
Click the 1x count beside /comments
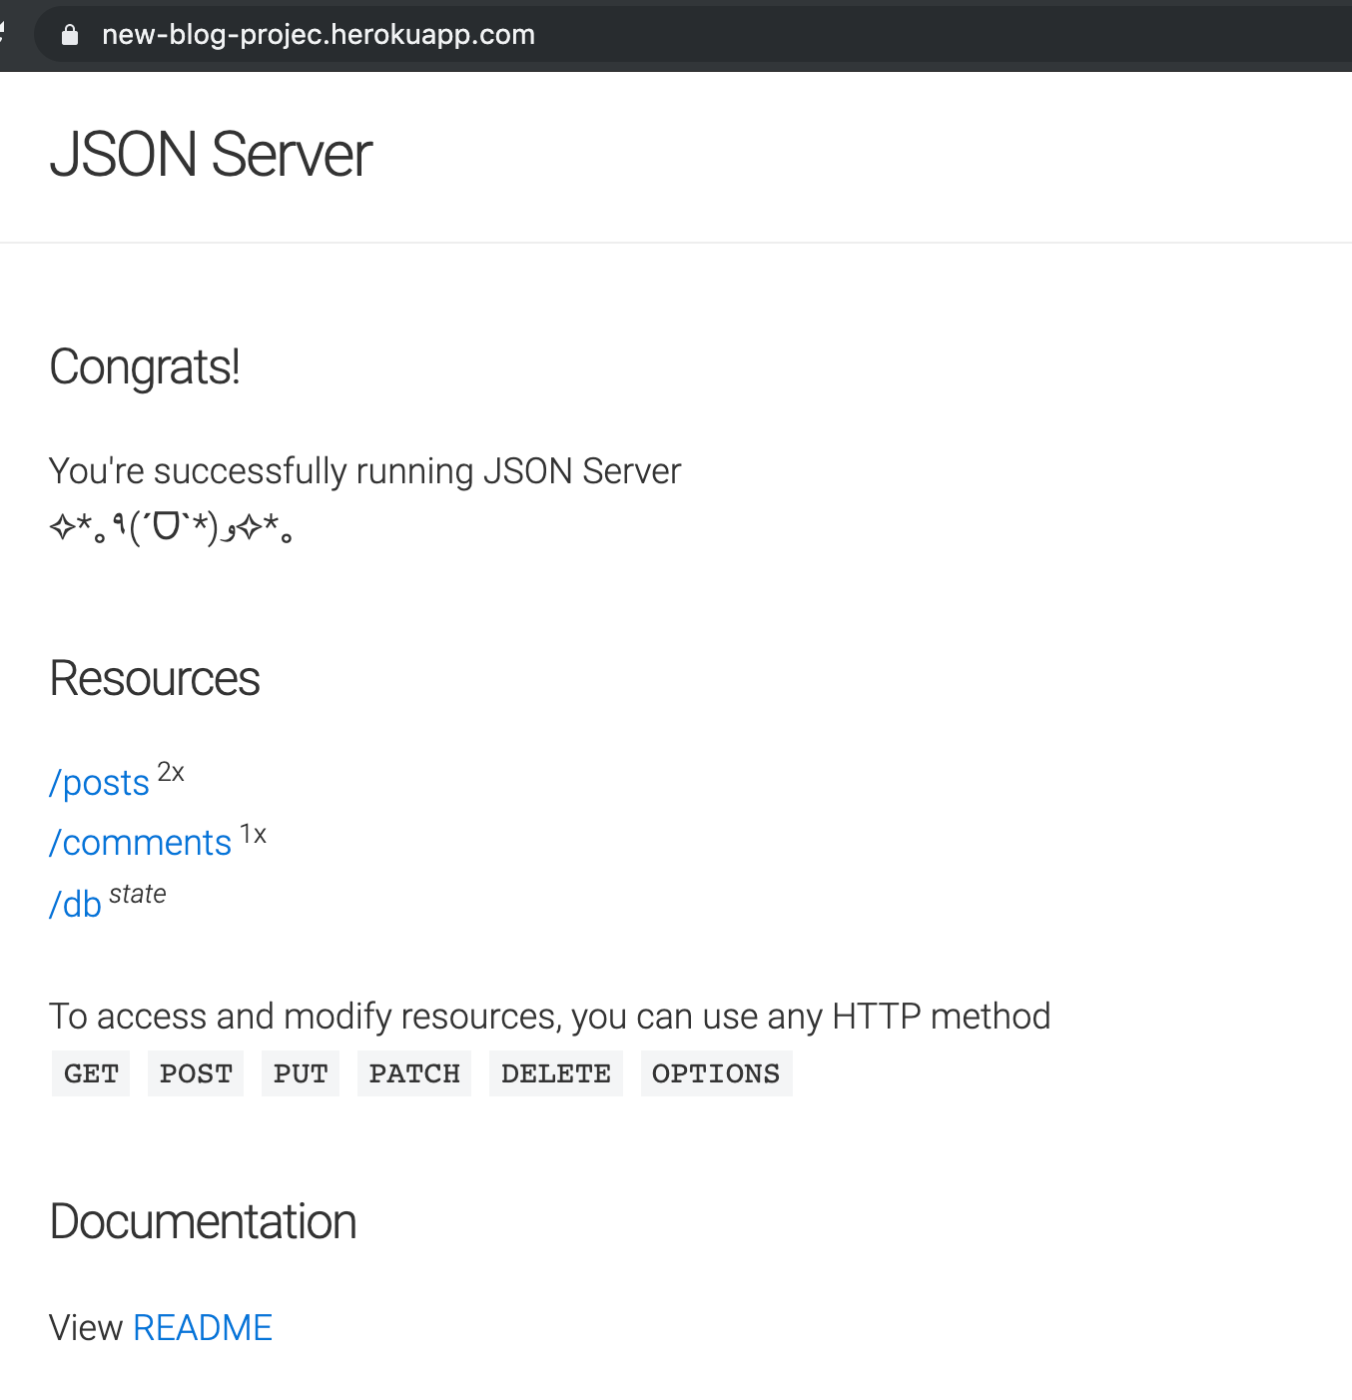pos(253,835)
